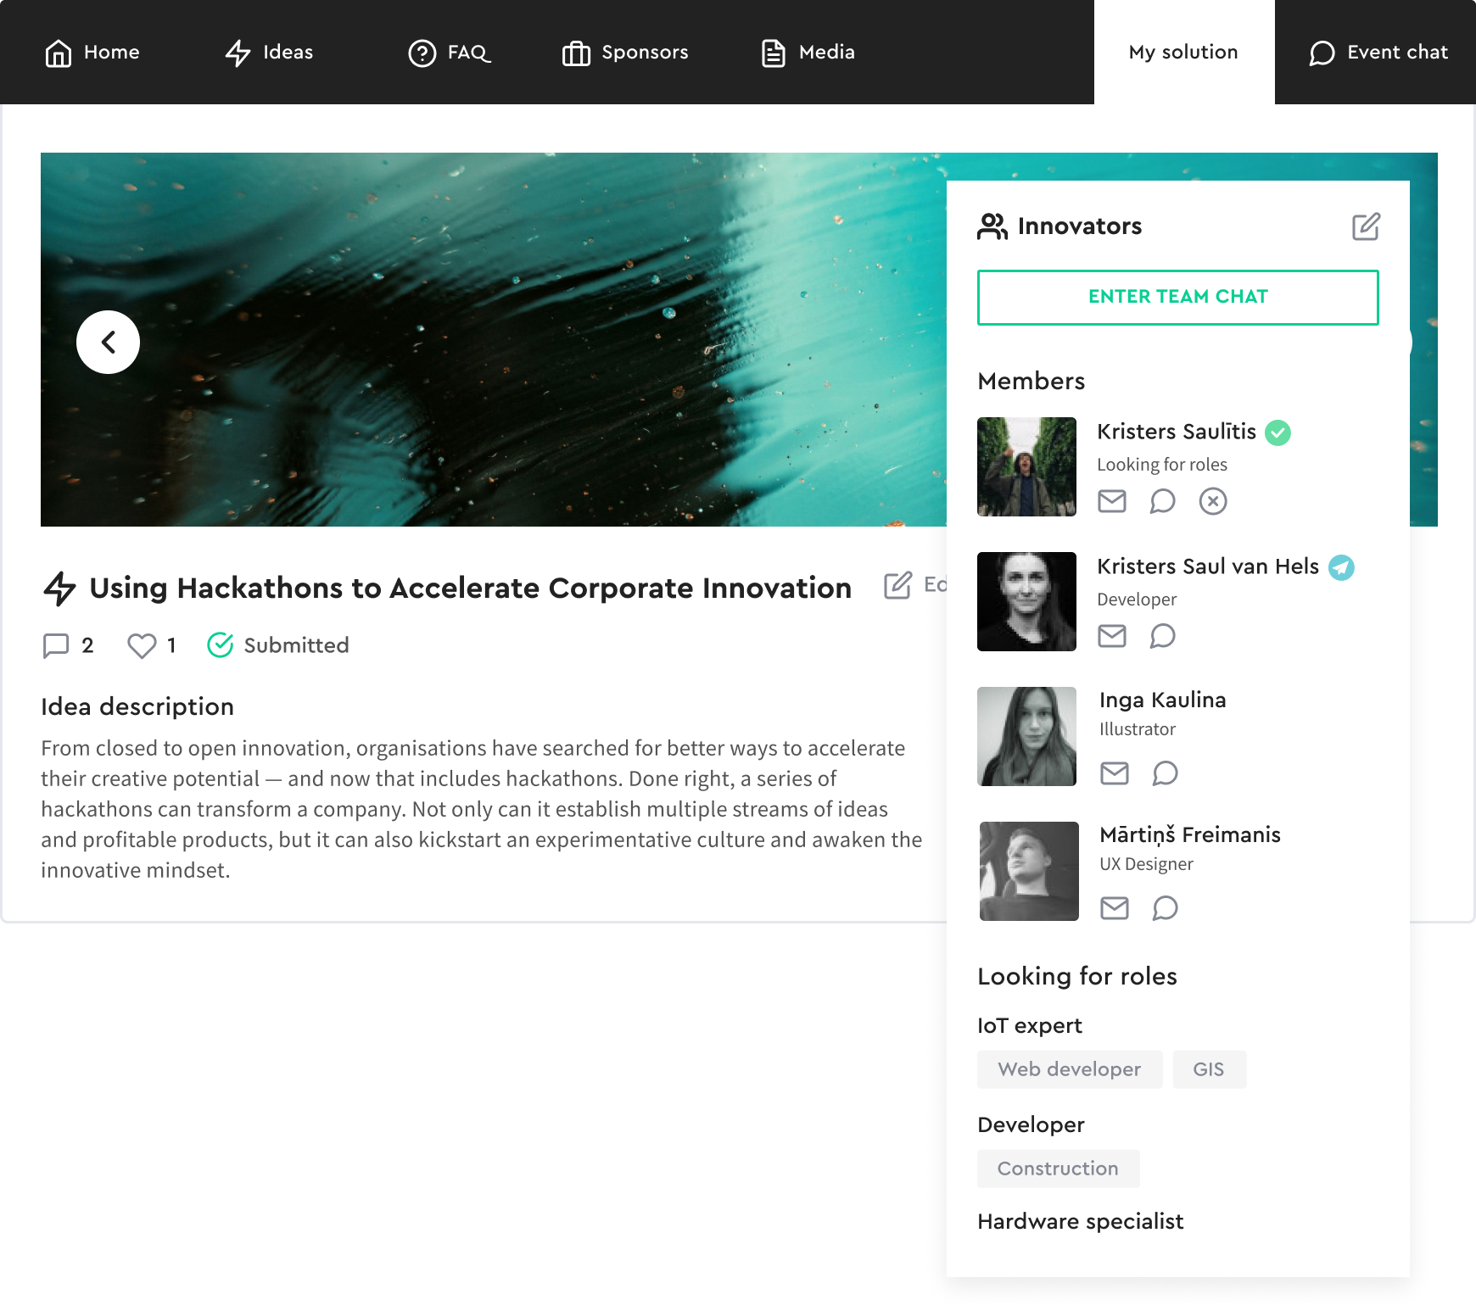Click the edit icon in Innovators panel
1476x1311 pixels.
[x=1366, y=226]
